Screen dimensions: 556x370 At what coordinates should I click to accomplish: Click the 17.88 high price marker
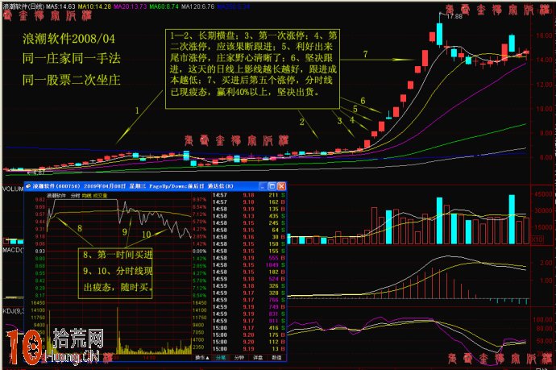coord(454,16)
